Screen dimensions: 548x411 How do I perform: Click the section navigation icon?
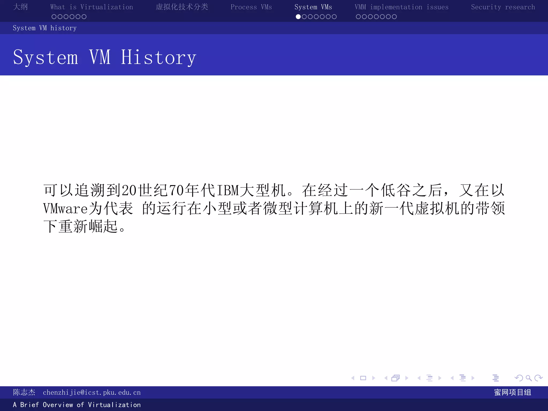coord(463,378)
